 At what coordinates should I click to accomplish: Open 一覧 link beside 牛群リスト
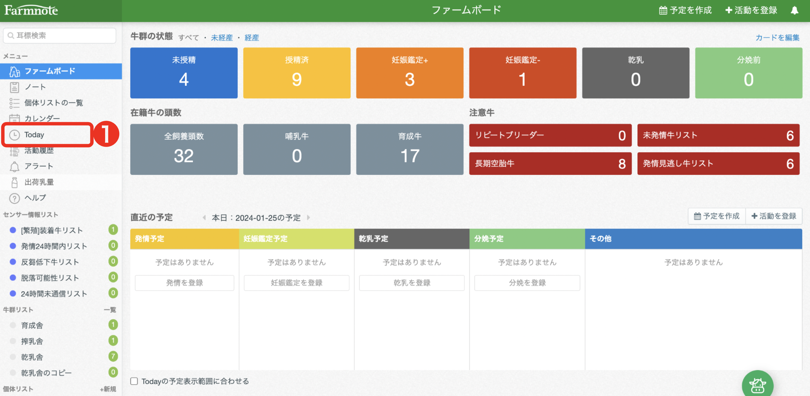(x=110, y=310)
